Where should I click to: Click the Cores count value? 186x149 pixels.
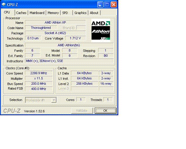tap(81, 100)
